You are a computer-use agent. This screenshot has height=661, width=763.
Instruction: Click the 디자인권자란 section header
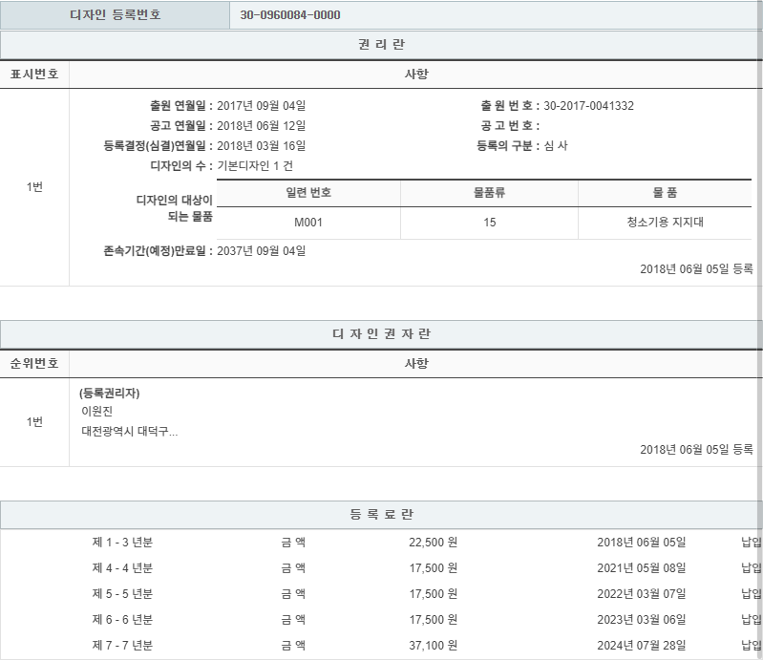pyautogui.click(x=381, y=334)
